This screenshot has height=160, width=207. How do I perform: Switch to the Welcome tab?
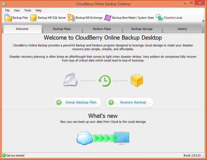click(22, 29)
